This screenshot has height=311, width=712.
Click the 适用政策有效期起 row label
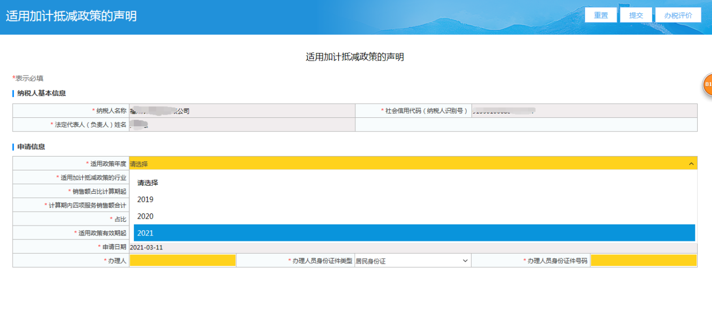[x=102, y=233]
